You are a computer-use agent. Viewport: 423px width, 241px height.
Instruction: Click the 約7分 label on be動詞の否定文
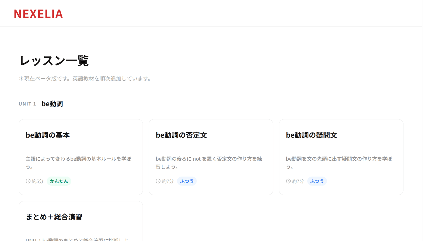coord(168,181)
